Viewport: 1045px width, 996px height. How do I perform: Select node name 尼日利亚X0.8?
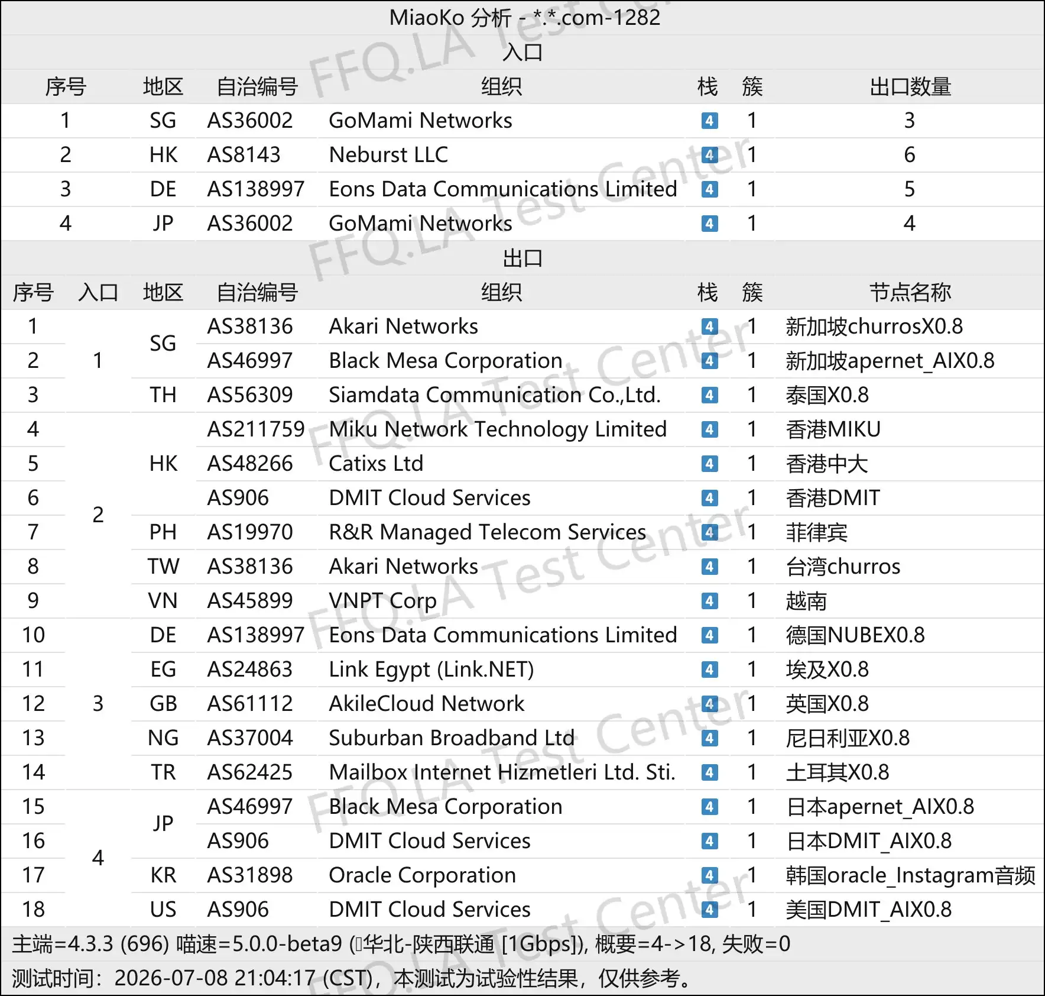pos(848,738)
